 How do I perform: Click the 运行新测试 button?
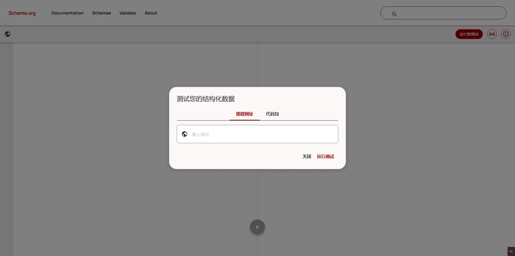point(469,34)
